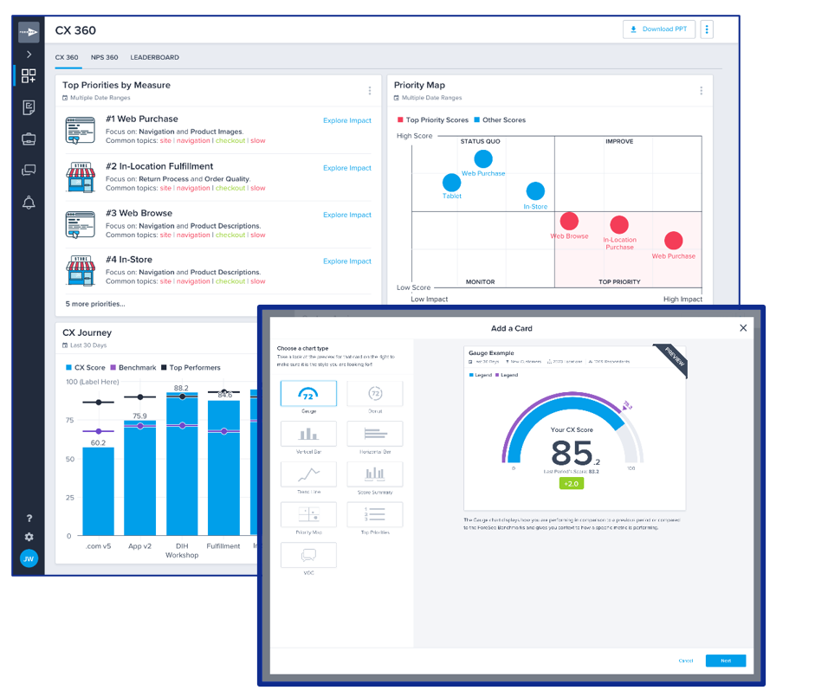The width and height of the screenshot is (815, 690).
Task: Select the Donut chart type
Action: click(x=374, y=395)
